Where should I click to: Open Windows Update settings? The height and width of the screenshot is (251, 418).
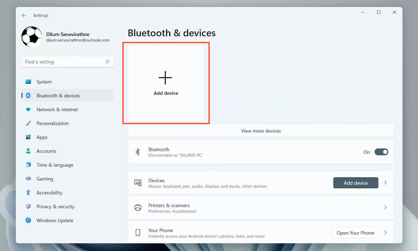[68, 220]
